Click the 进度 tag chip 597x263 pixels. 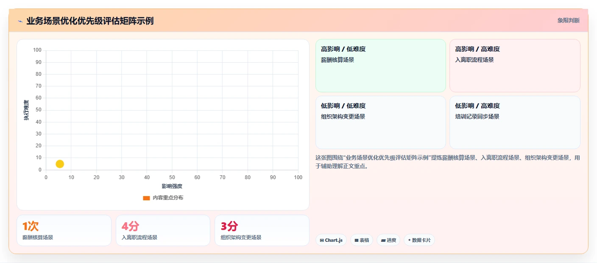(x=388, y=240)
